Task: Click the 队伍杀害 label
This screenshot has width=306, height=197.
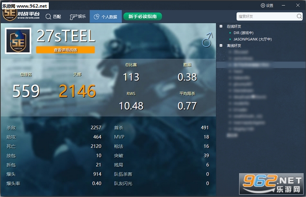Action: 123,174
